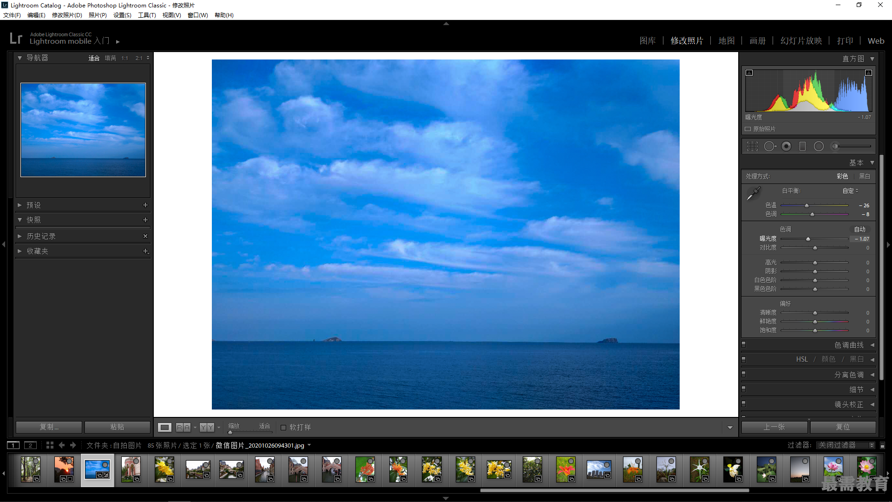Select main window display button 1
The image size is (892, 502).
coord(13,445)
